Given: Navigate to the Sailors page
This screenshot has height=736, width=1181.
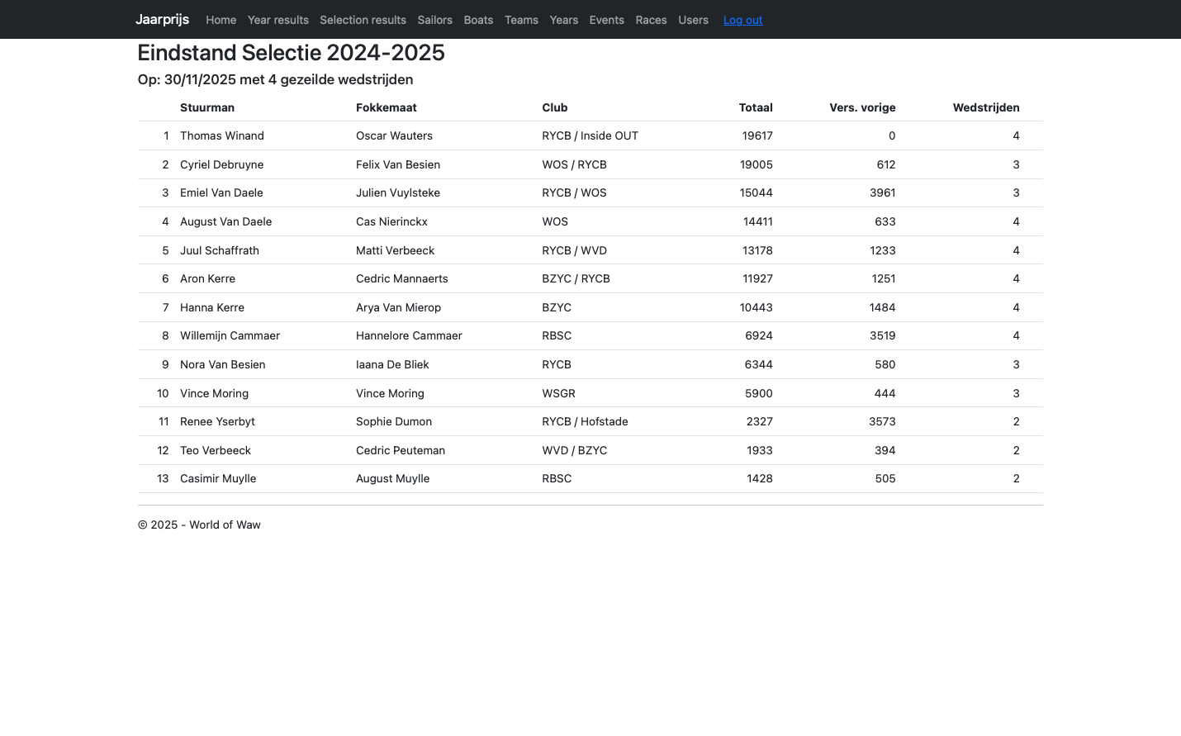Looking at the screenshot, I should [434, 20].
